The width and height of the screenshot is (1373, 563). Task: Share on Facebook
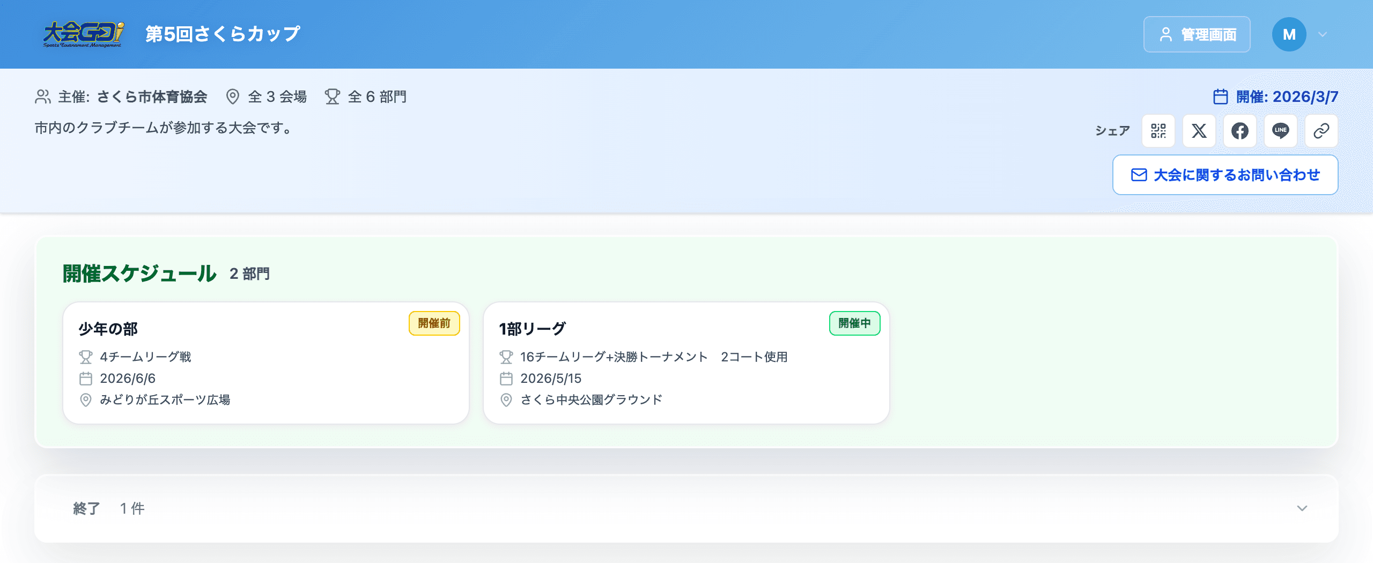[x=1239, y=131]
